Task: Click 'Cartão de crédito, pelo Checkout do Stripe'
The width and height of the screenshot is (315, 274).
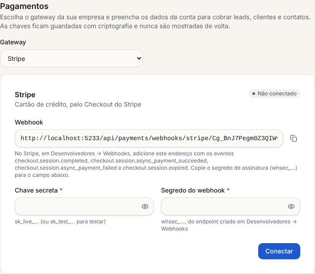Action: click(78, 104)
